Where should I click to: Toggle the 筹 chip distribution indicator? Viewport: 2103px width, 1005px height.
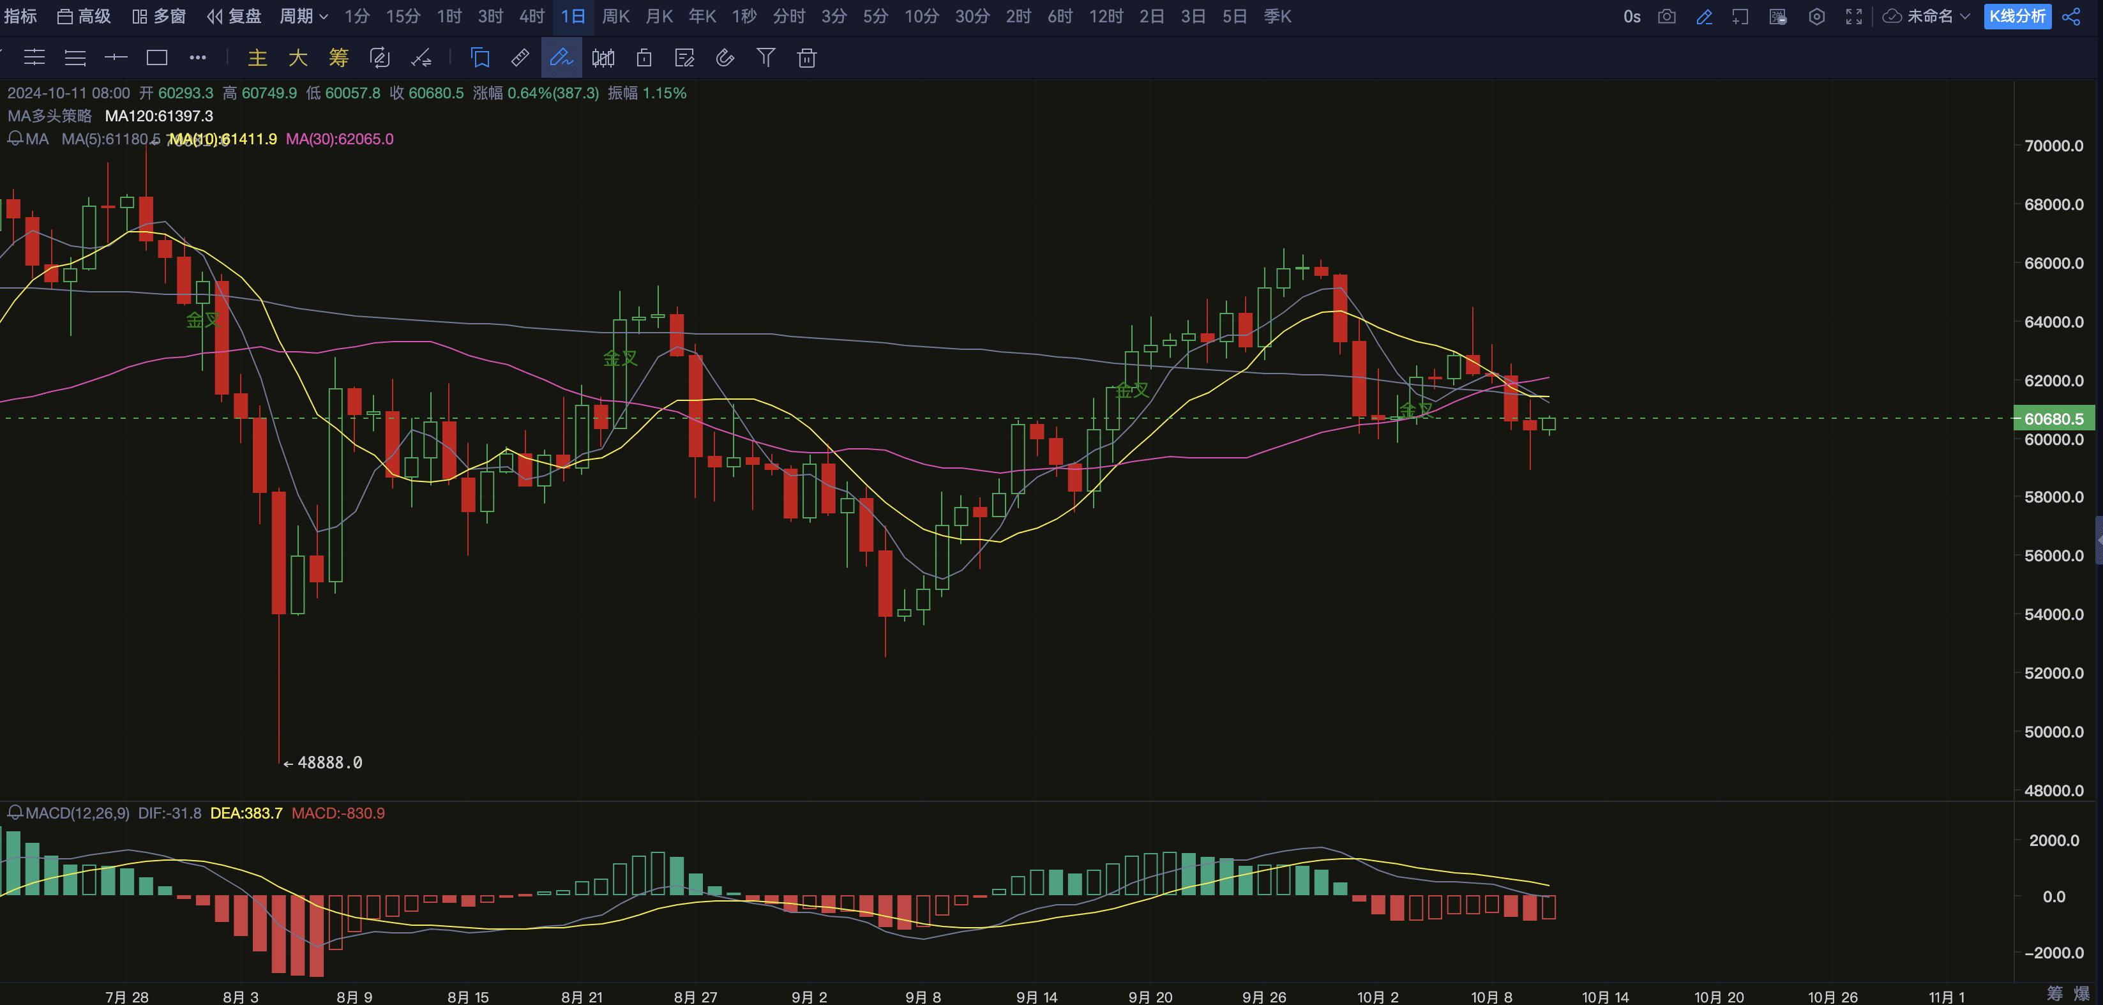point(339,57)
